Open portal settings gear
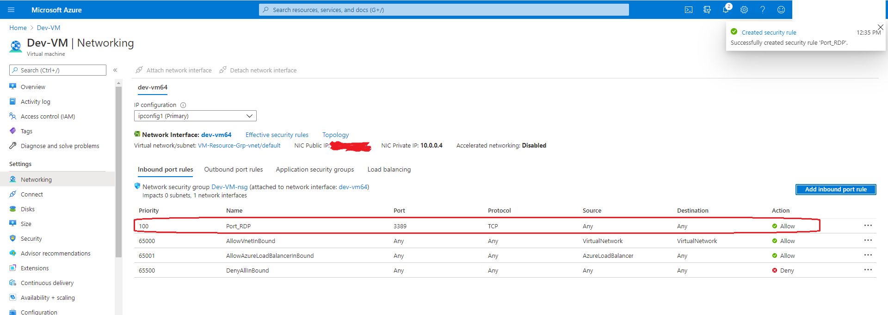The width and height of the screenshot is (888, 315). (744, 10)
